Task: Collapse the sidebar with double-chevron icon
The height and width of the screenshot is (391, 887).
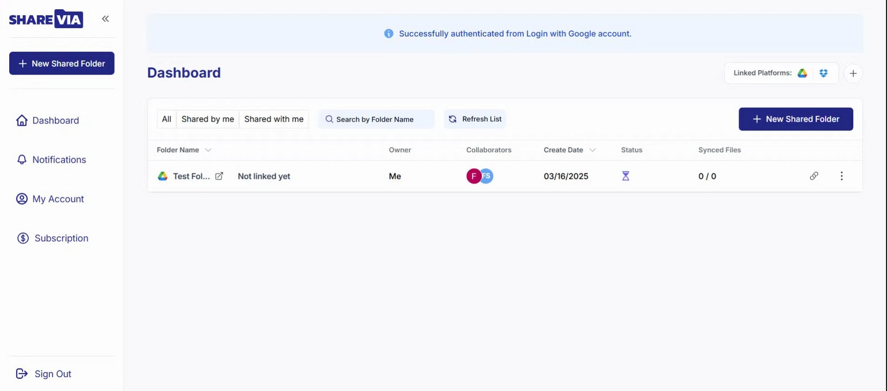Action: [105, 19]
